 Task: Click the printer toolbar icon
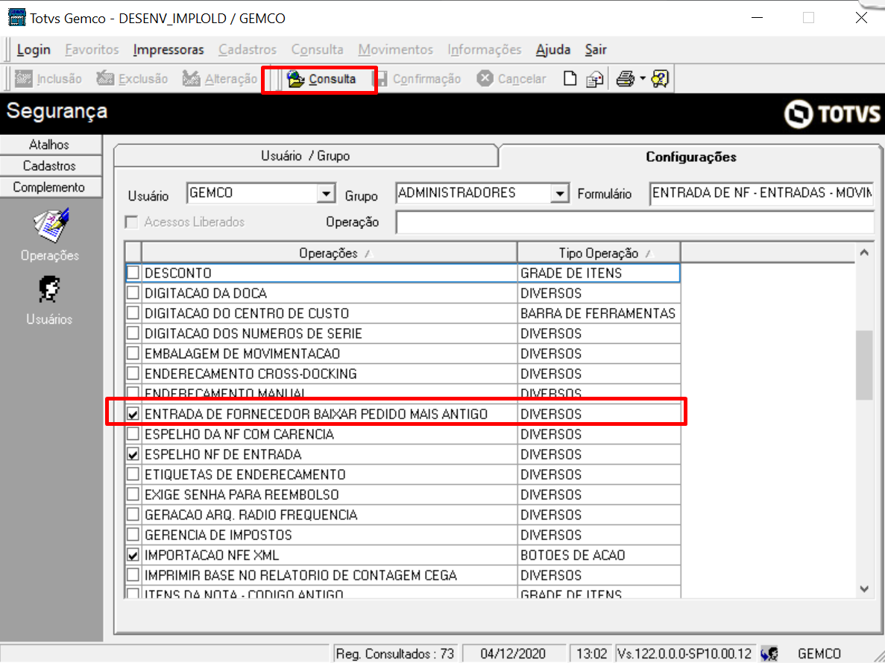click(x=625, y=78)
